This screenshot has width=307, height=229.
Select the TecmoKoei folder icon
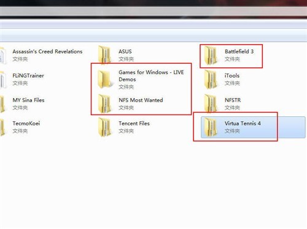click(x=2, y=127)
